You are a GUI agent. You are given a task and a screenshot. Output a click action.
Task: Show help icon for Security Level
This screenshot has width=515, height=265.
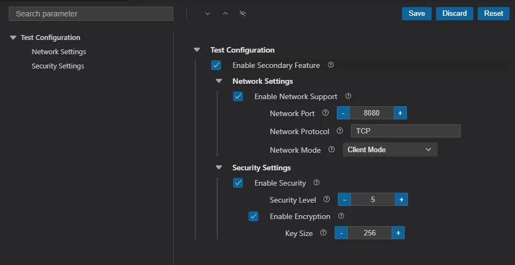point(327,199)
